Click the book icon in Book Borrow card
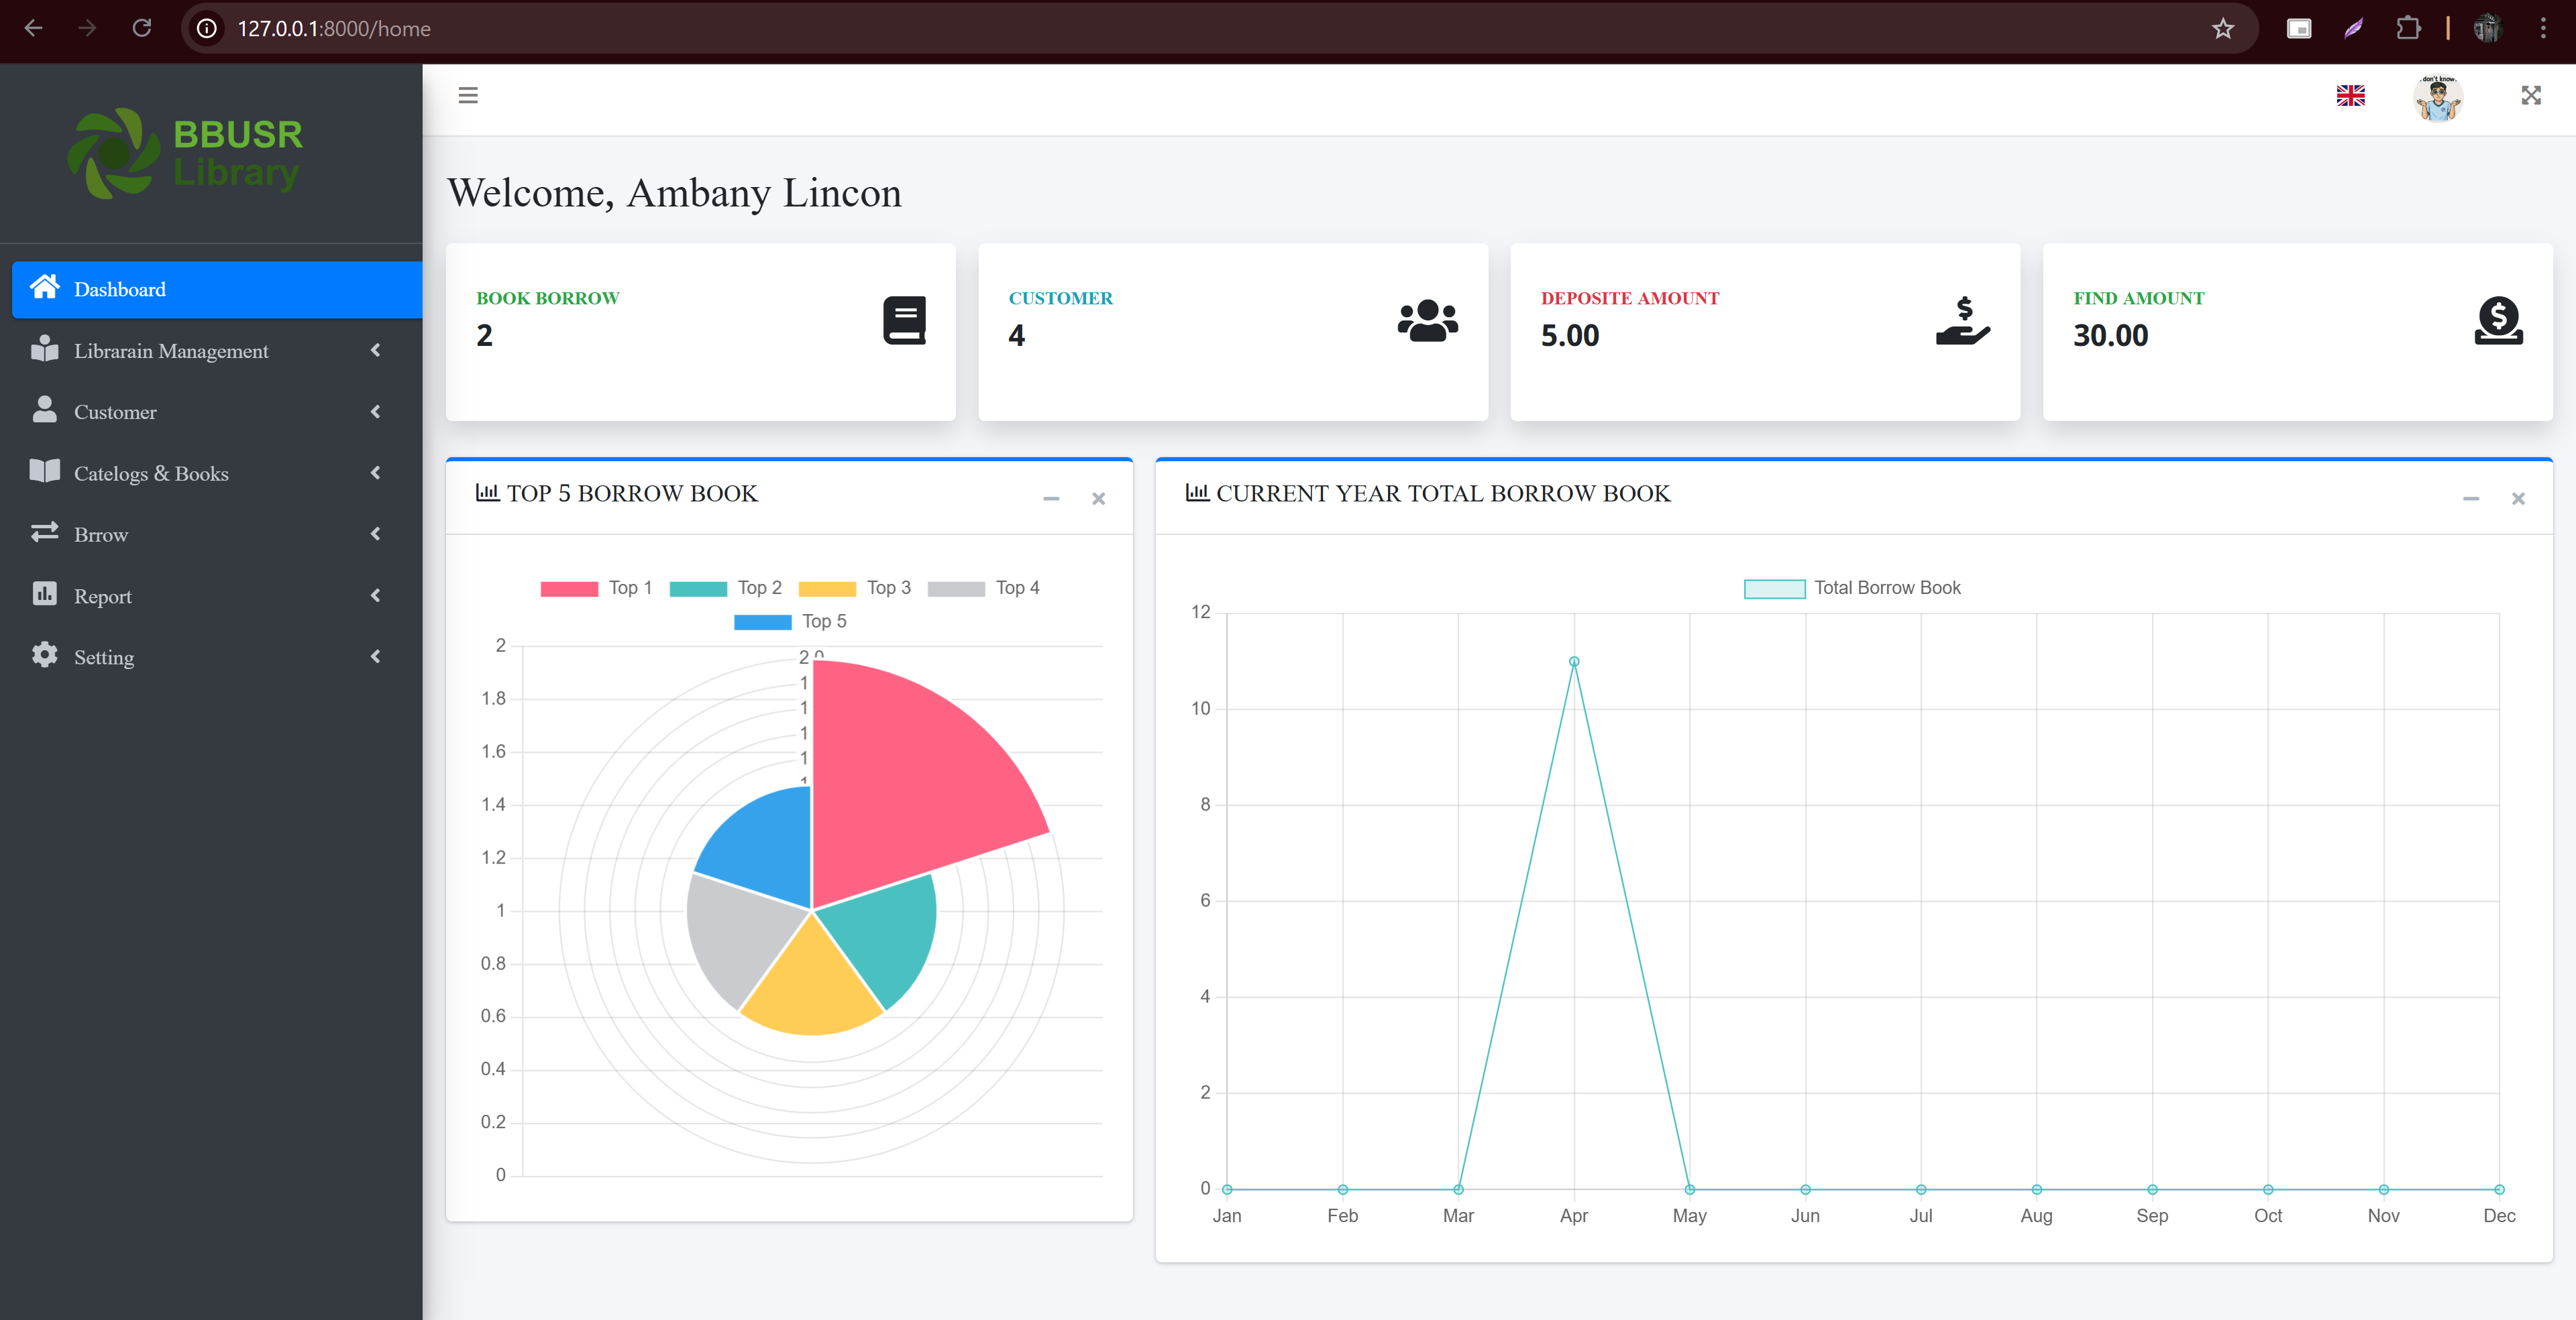This screenshot has width=2576, height=1320. click(904, 320)
